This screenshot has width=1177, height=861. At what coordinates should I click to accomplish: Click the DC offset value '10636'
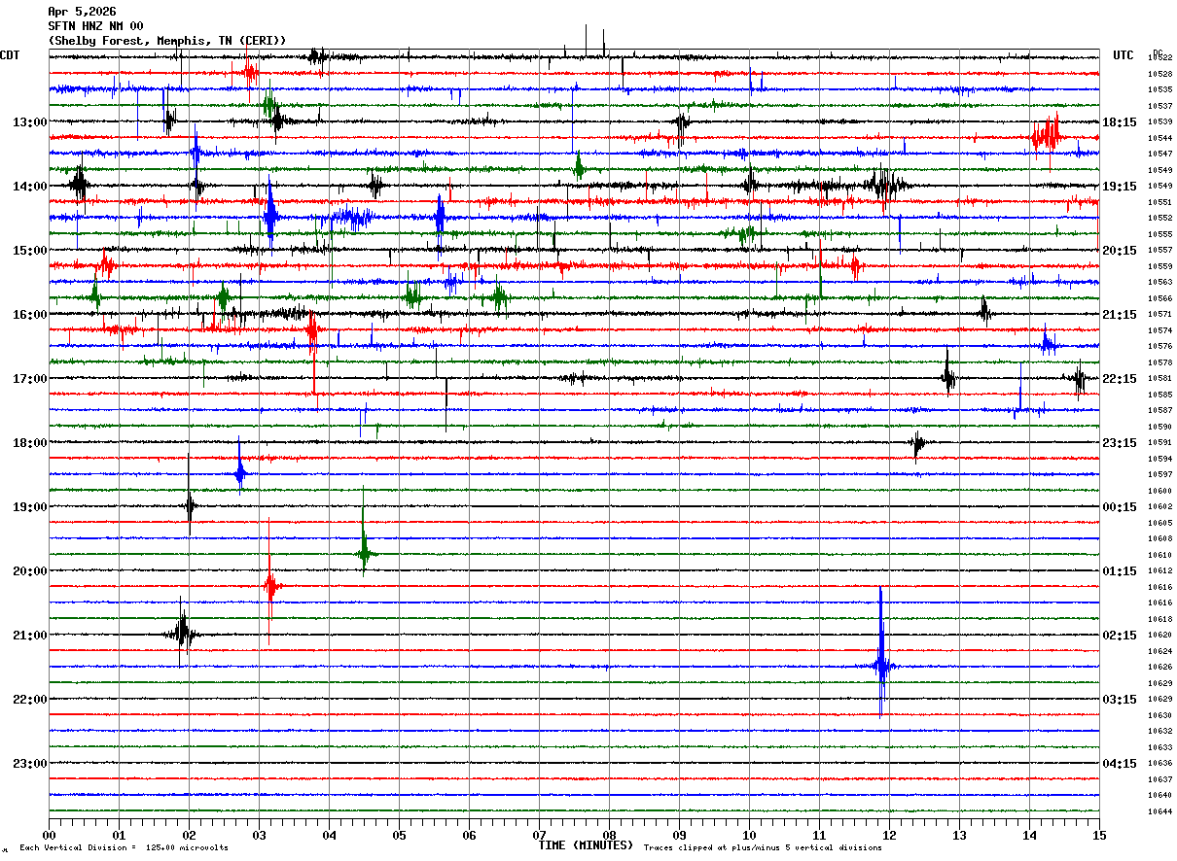coord(1159,763)
